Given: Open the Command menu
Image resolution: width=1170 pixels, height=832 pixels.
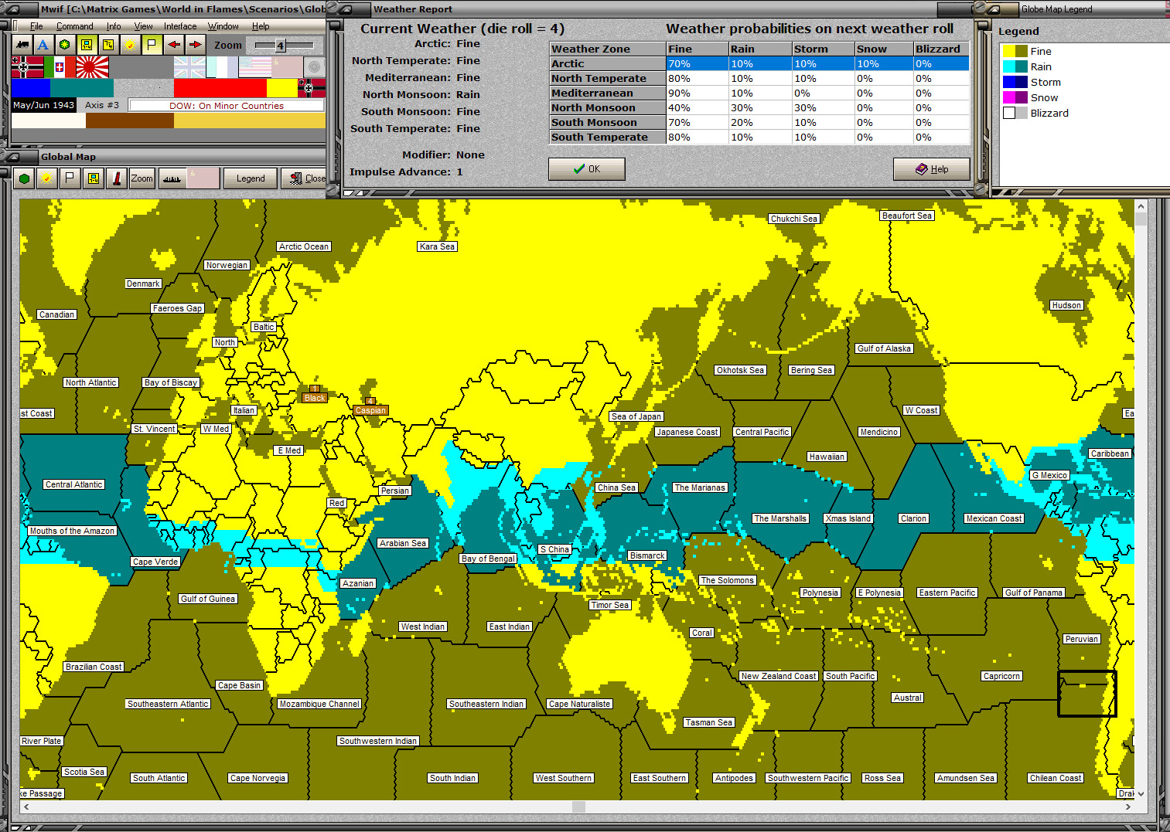Looking at the screenshot, I should pyautogui.click(x=74, y=26).
